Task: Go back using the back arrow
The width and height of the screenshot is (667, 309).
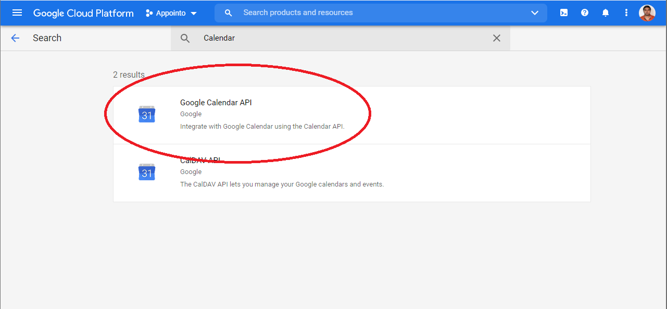Action: (x=15, y=38)
